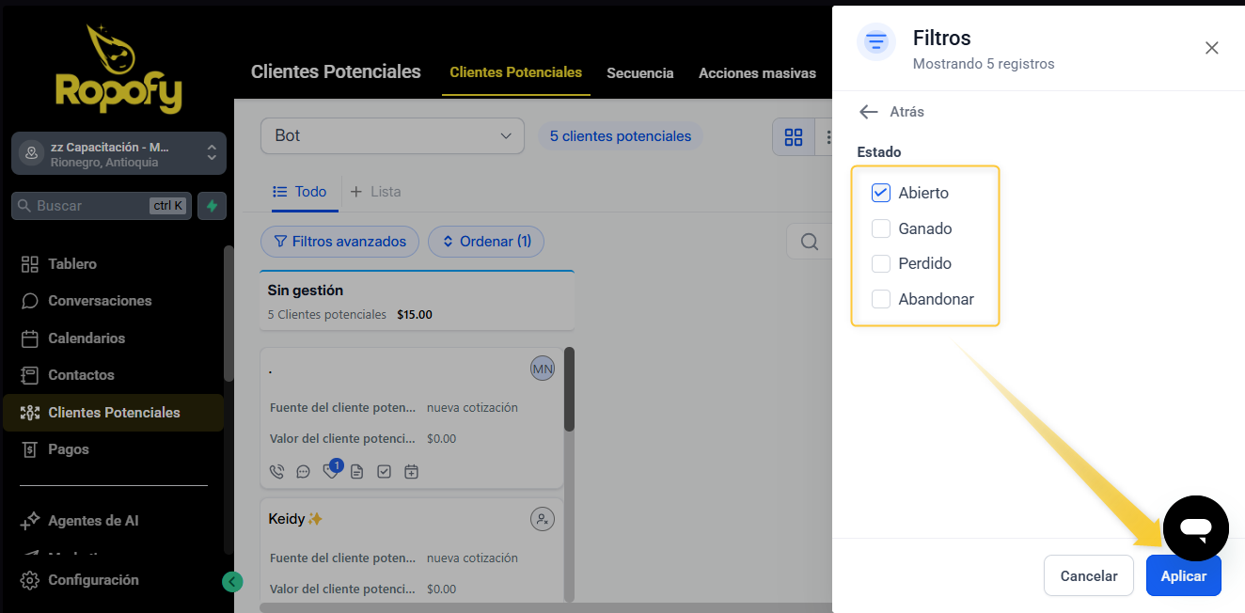The width and height of the screenshot is (1245, 613).
Task: Tick the Abandonar status checkbox
Action: [881, 299]
